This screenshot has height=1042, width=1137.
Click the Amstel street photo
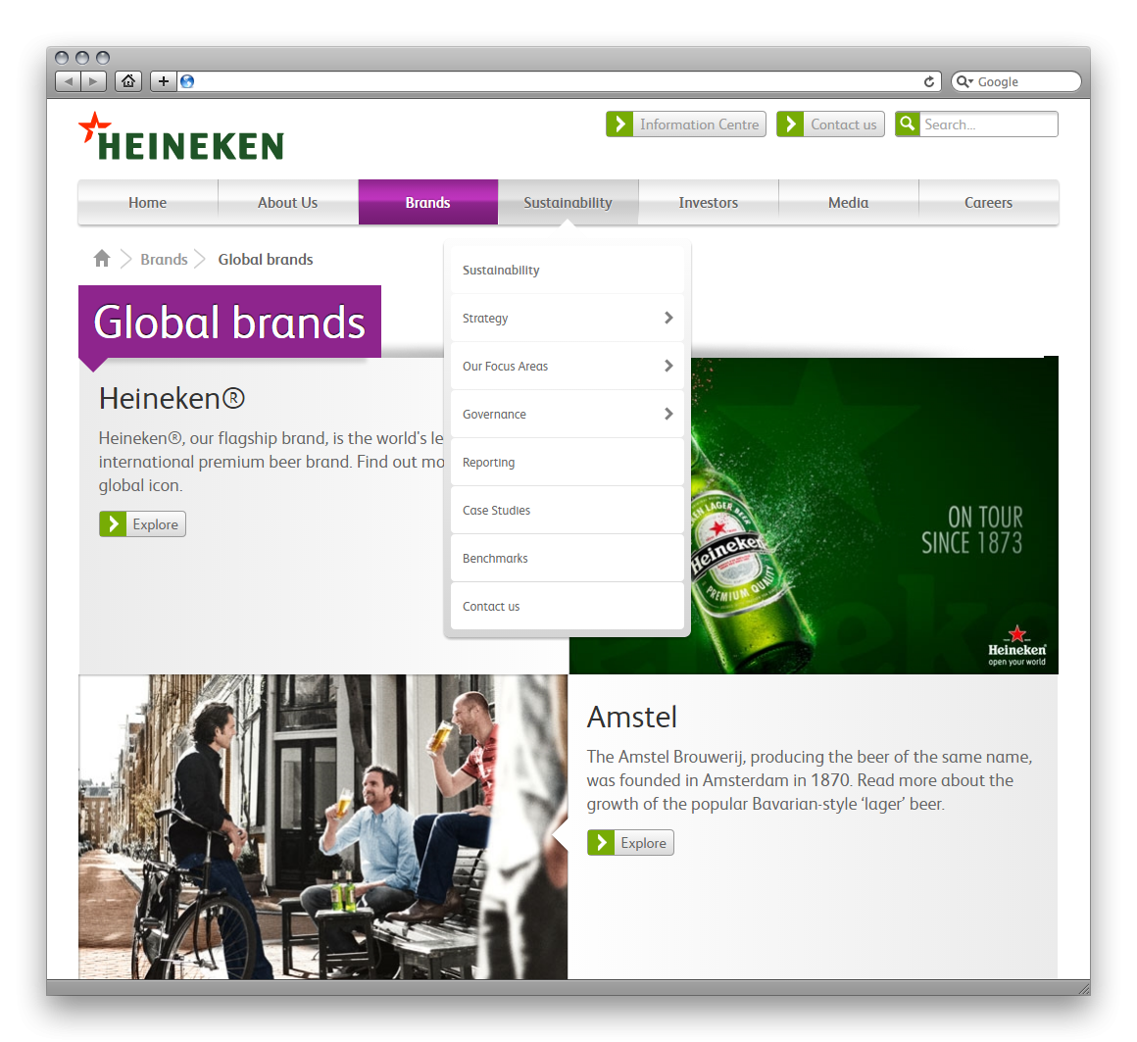pyautogui.click(x=322, y=826)
